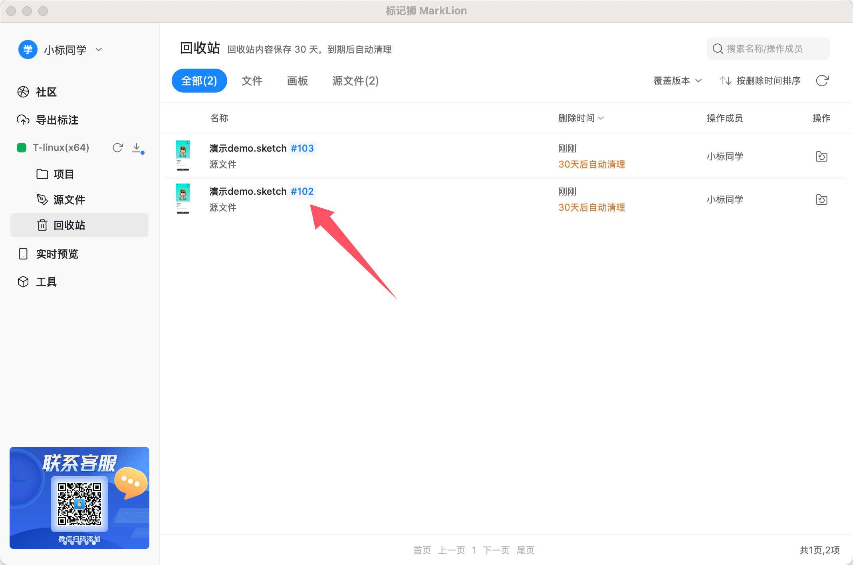Open 实时预览 live preview

(57, 254)
